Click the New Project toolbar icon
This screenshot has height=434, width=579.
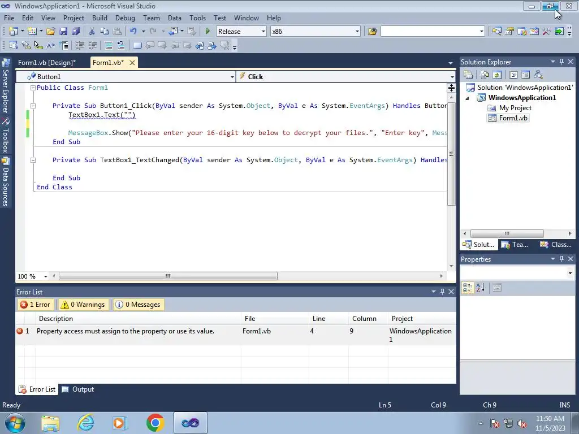[x=14, y=32]
